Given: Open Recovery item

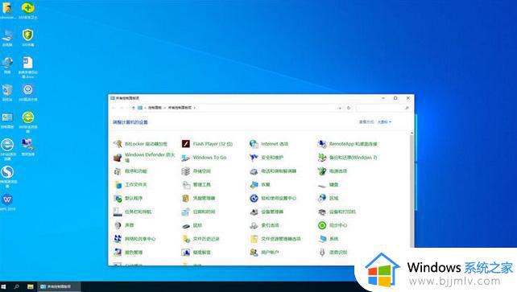Looking at the screenshot, I should coord(260,184).
